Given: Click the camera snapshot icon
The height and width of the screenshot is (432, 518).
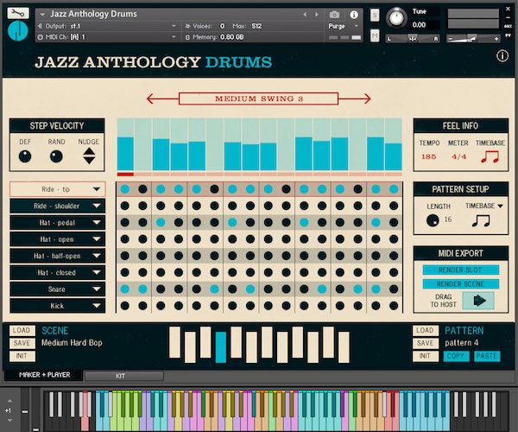Looking at the screenshot, I should click(x=334, y=15).
